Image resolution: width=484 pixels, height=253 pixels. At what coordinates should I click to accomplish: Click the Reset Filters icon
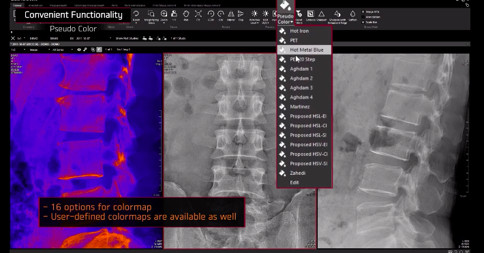pyautogui.click(x=299, y=14)
